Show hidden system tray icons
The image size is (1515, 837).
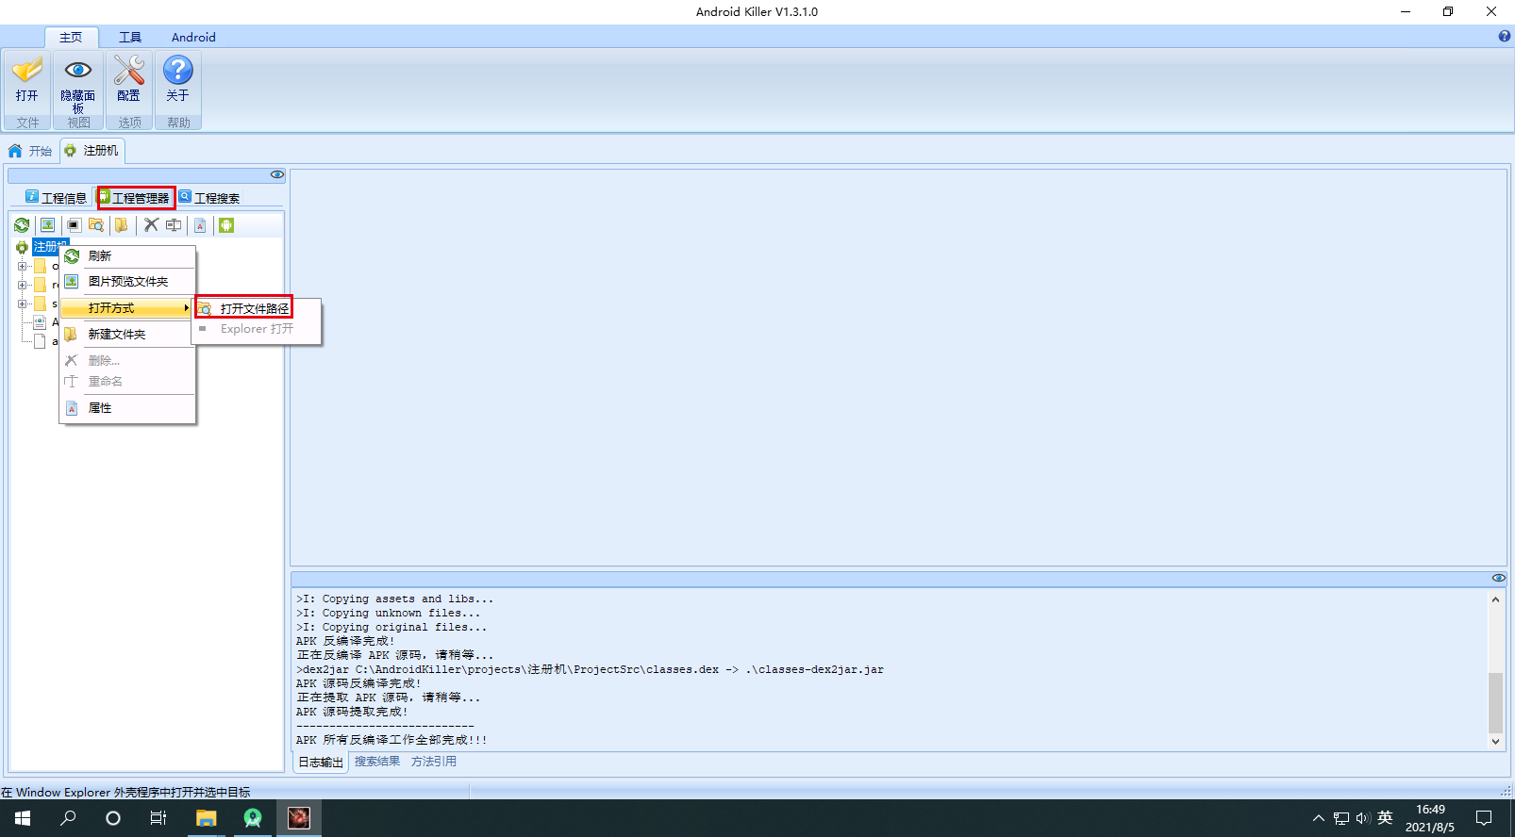pos(1318,818)
